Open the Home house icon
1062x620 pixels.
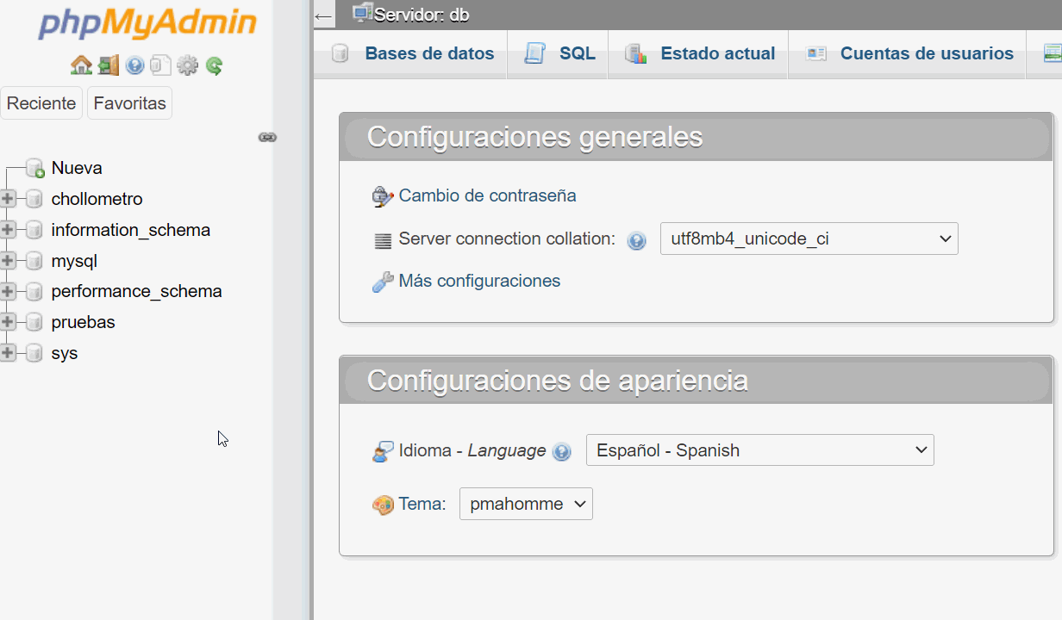pyautogui.click(x=81, y=65)
